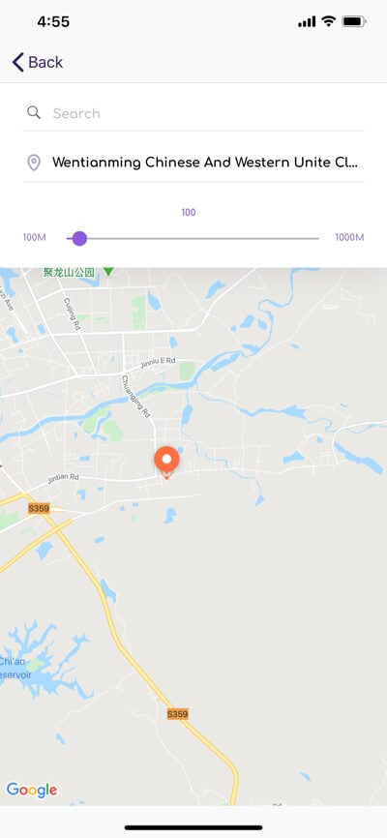Click the location pin icon beside address
Screen dimensions: 387x838
tap(34, 163)
